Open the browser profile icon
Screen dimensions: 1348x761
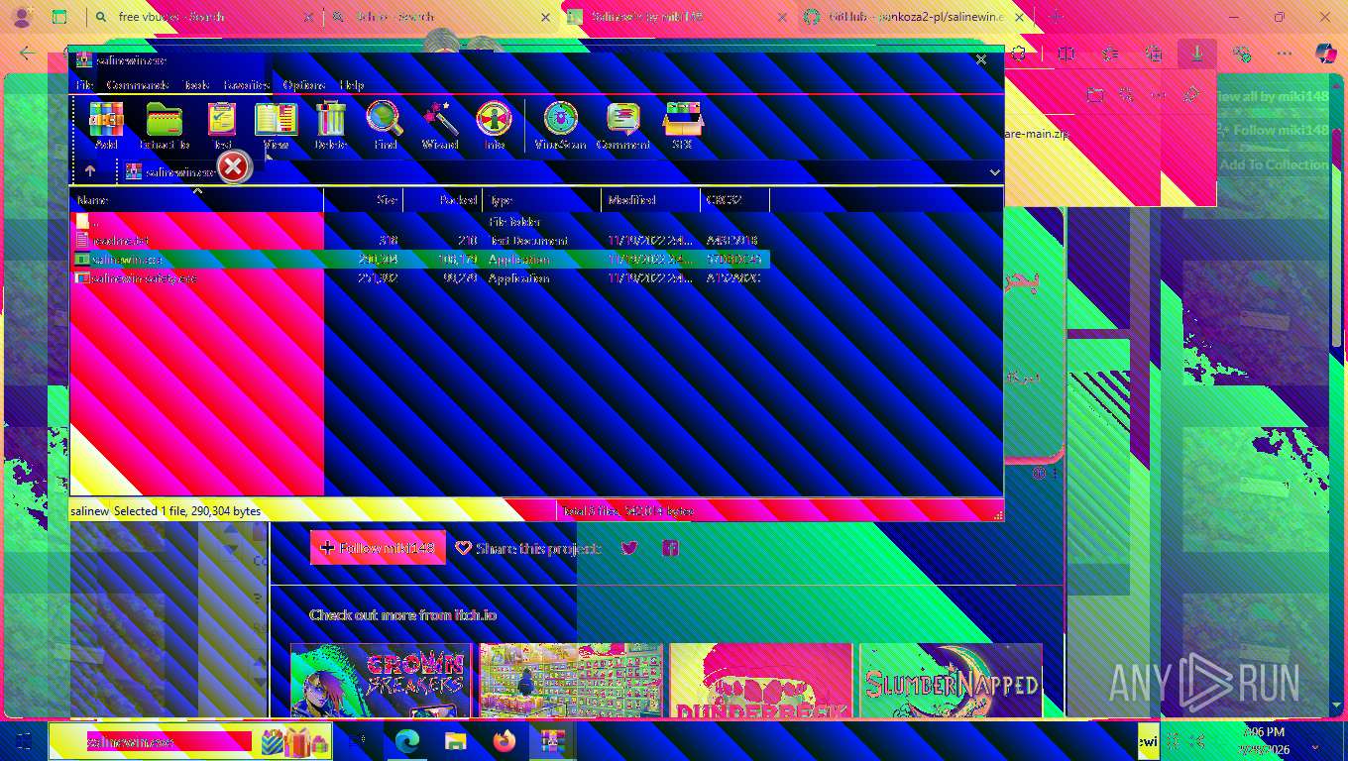[22, 17]
